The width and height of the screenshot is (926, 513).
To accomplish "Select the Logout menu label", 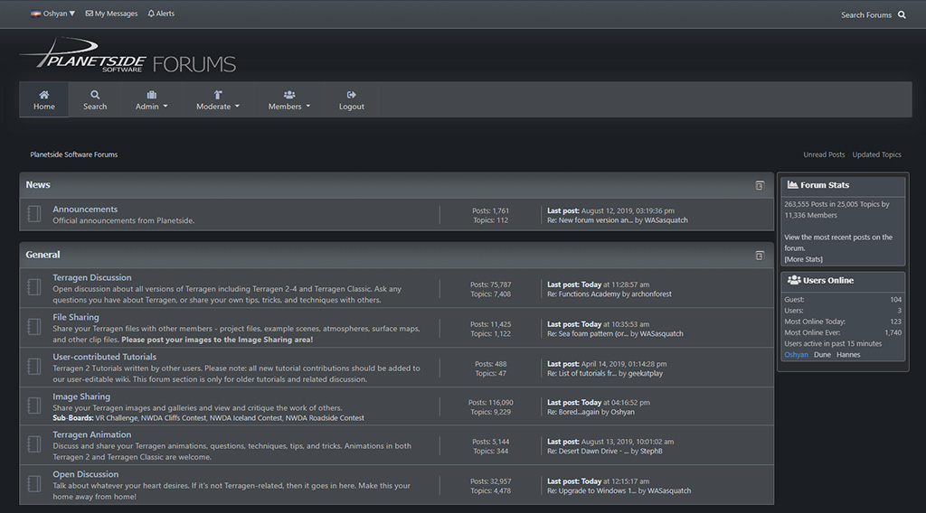I will coord(352,107).
